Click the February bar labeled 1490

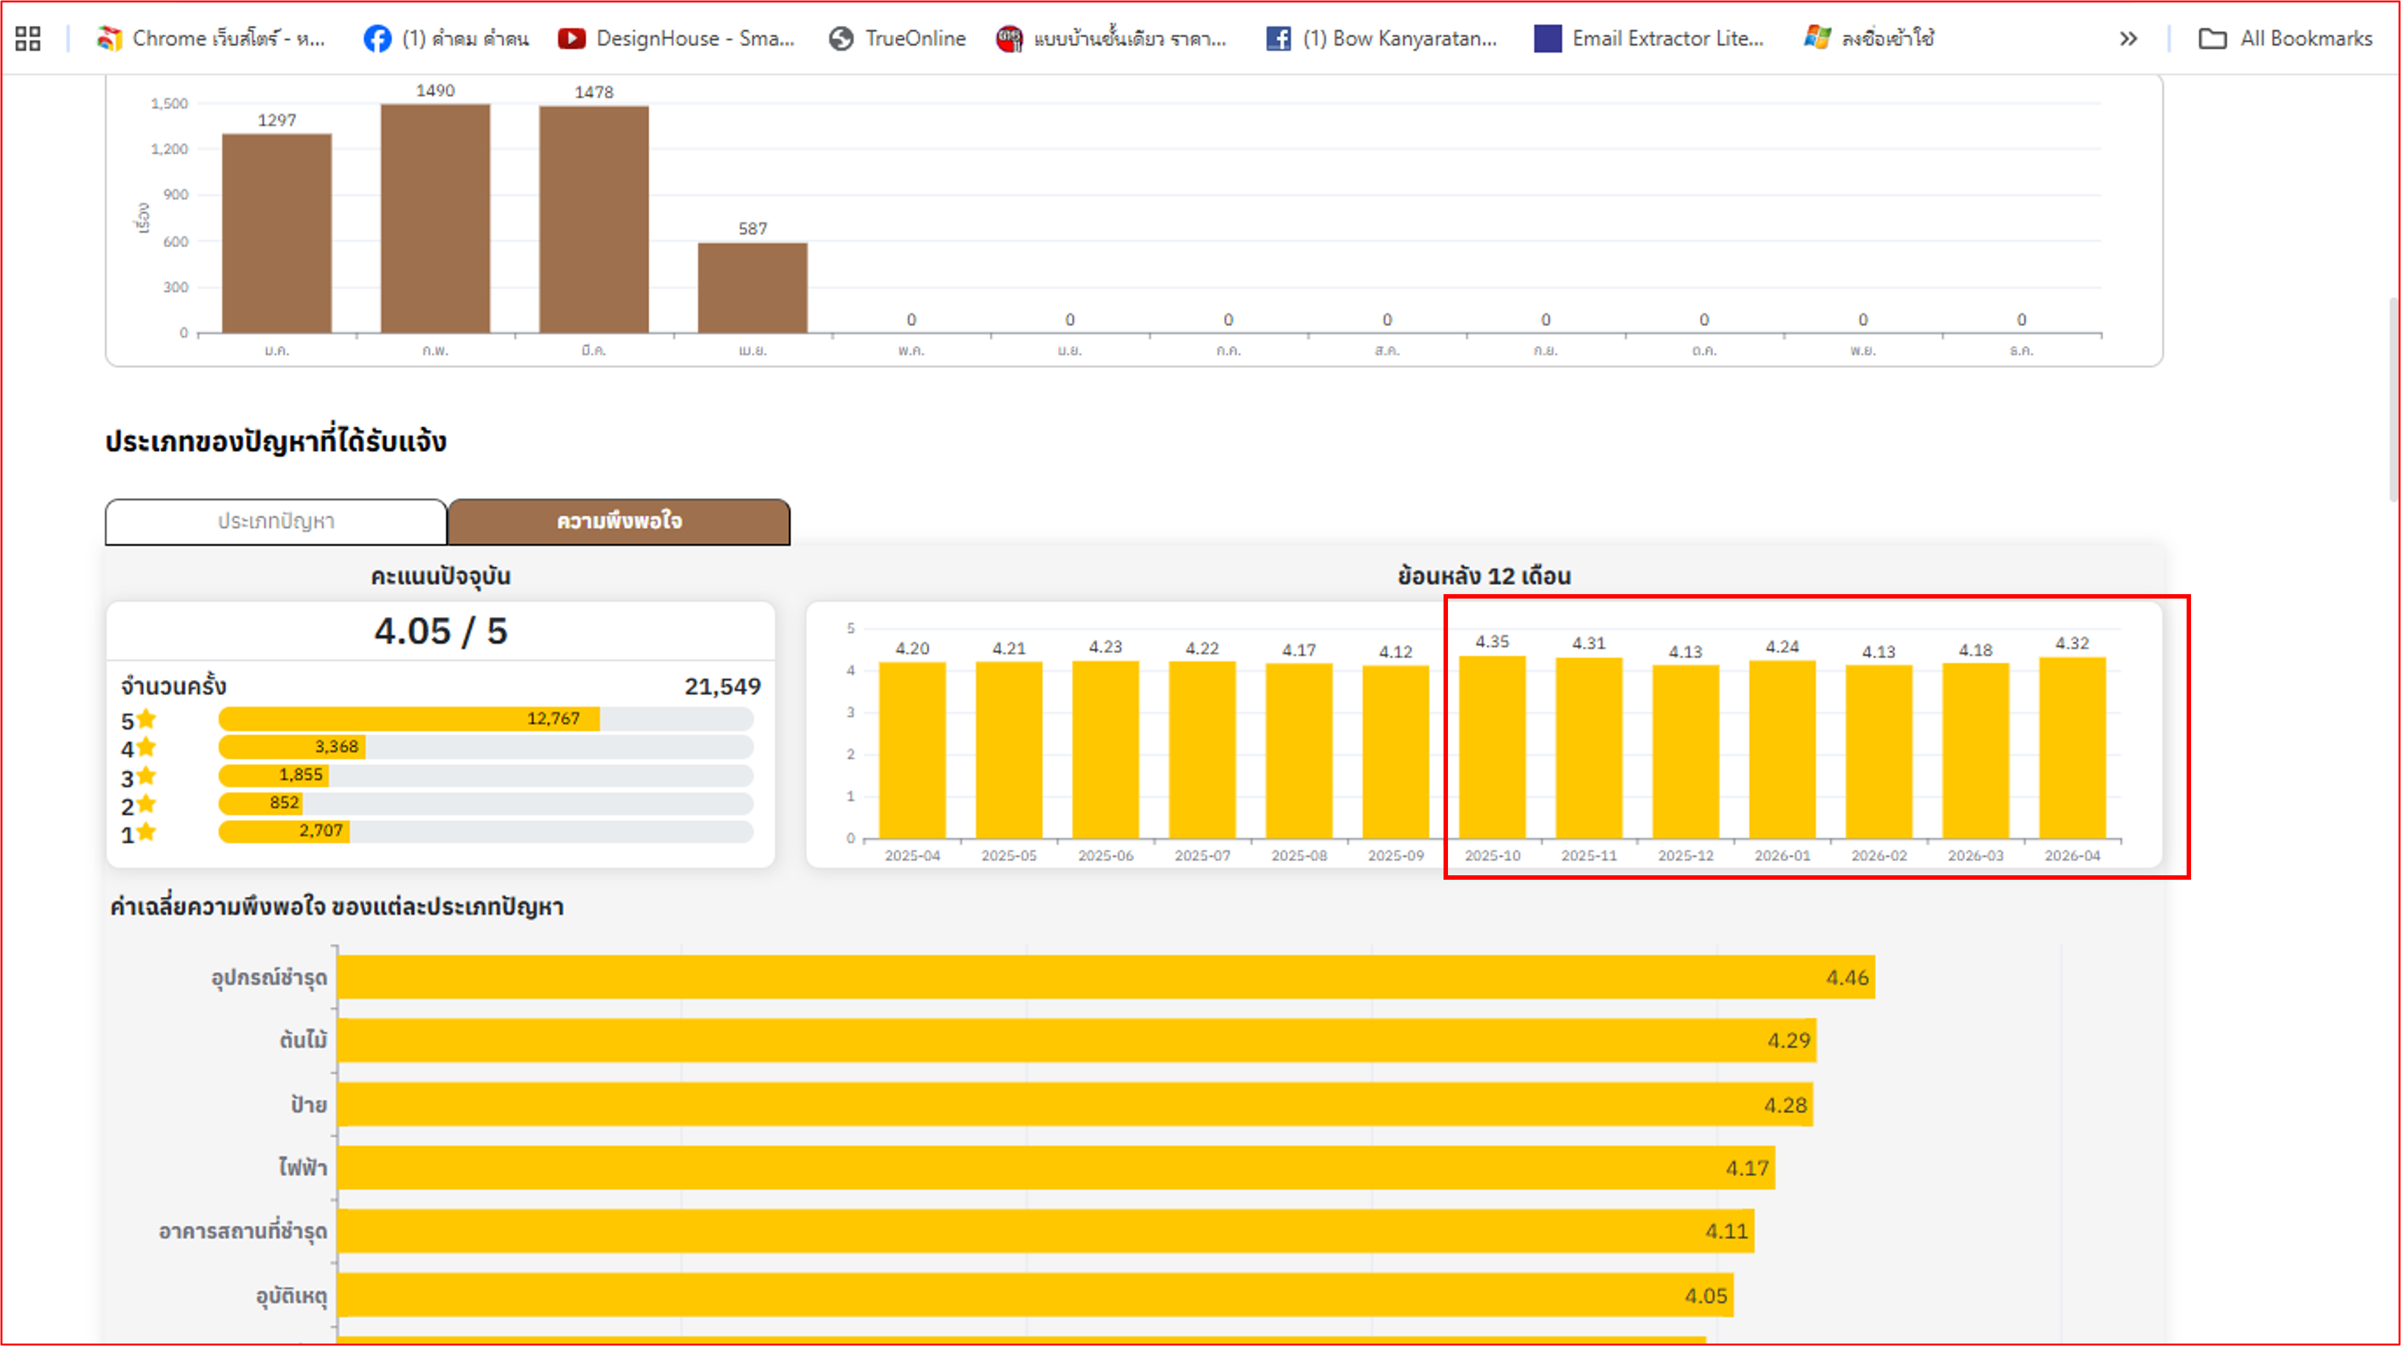tap(435, 218)
